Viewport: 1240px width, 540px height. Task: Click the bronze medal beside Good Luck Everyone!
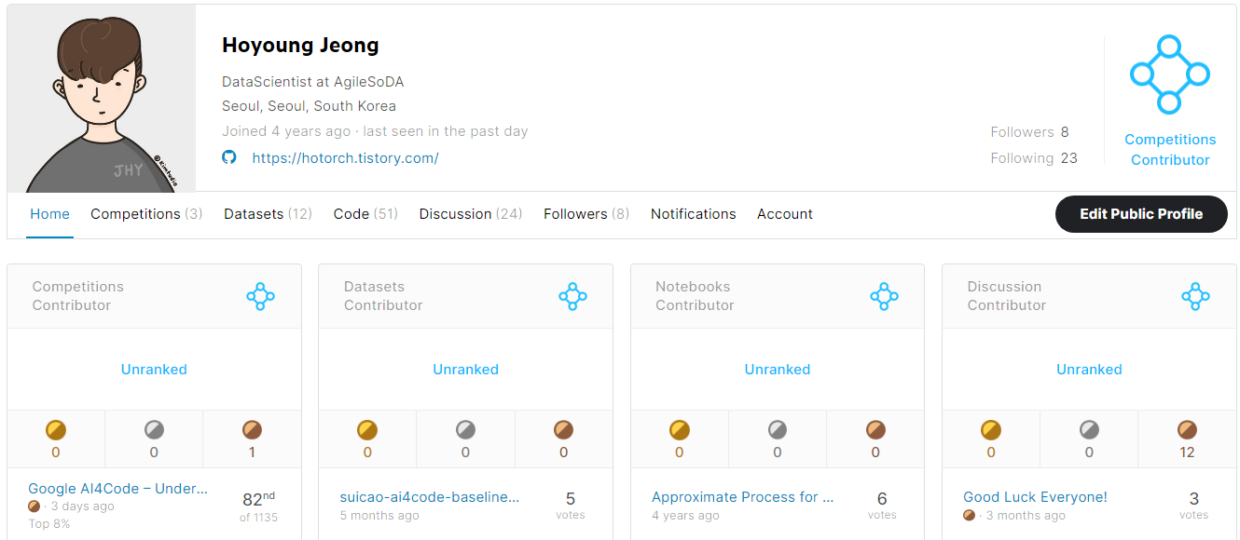(967, 515)
